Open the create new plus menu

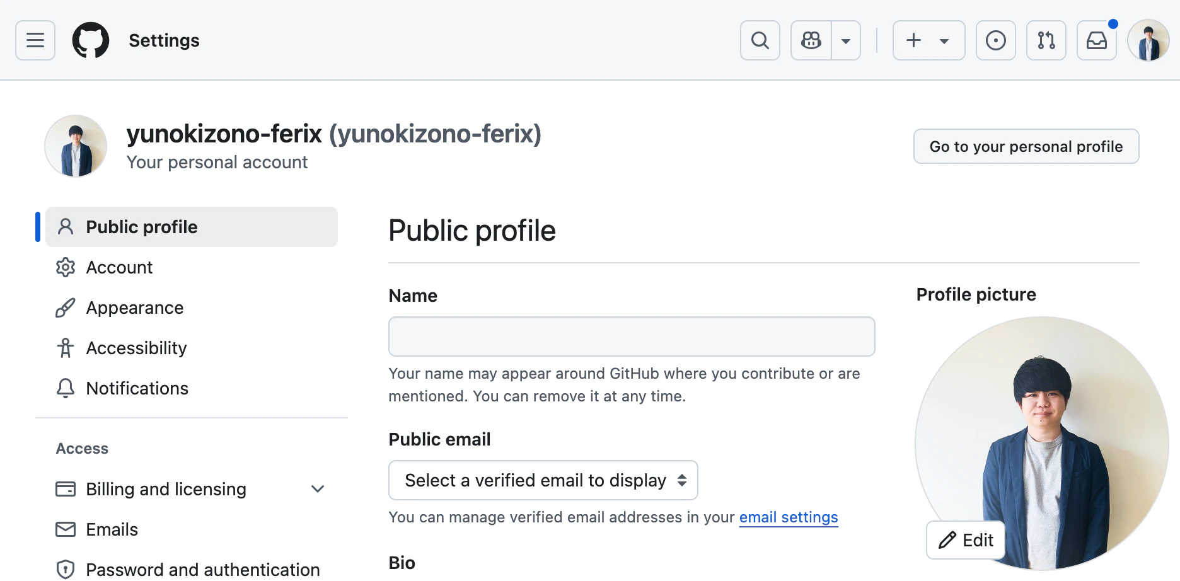tap(928, 40)
